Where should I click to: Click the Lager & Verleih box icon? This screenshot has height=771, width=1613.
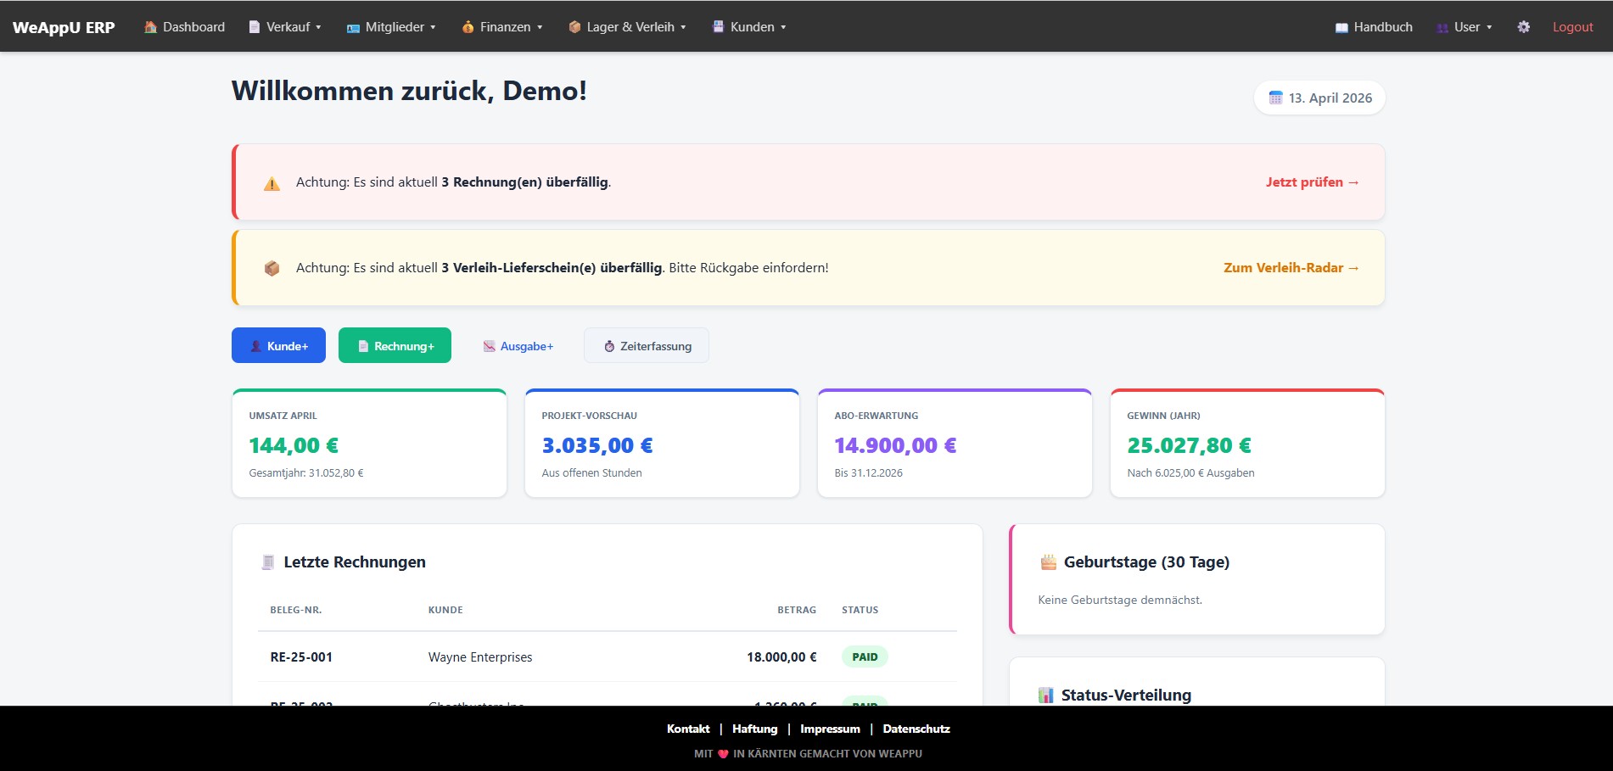[x=574, y=27]
